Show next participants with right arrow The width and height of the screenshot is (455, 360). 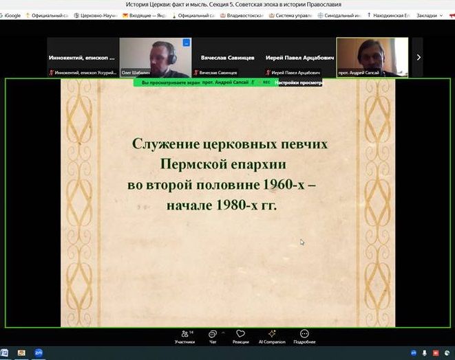pos(418,58)
